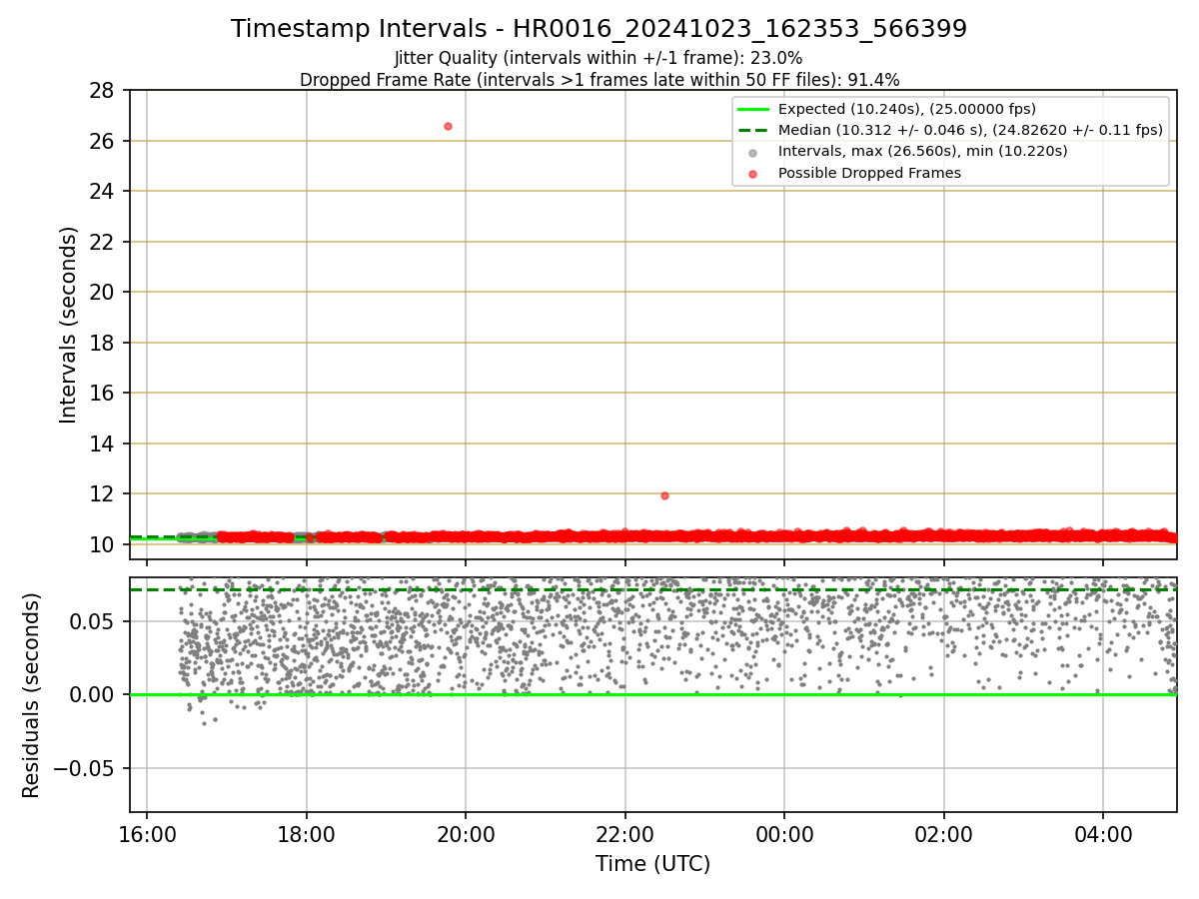Click the solid green line in the residuals plot

[652, 694]
